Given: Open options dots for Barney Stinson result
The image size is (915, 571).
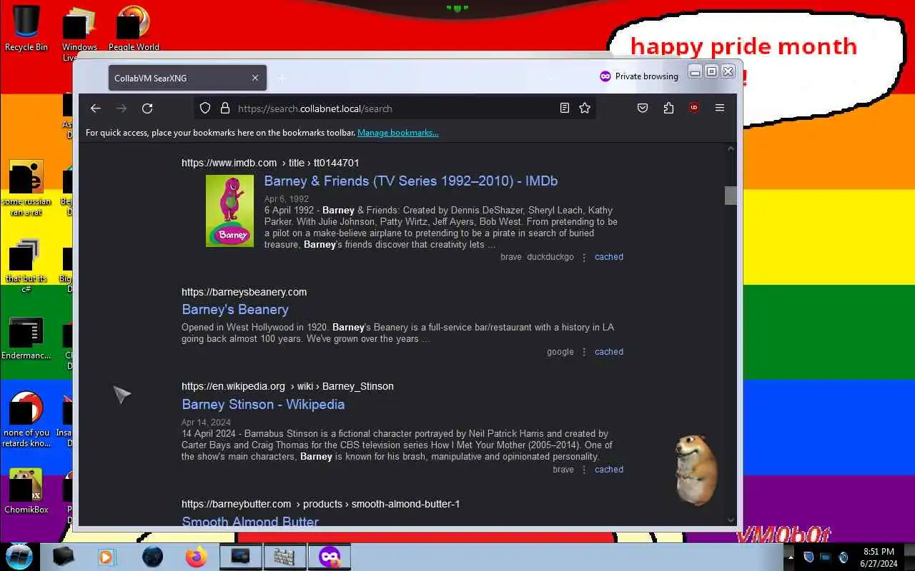Looking at the screenshot, I should pyautogui.click(x=584, y=470).
